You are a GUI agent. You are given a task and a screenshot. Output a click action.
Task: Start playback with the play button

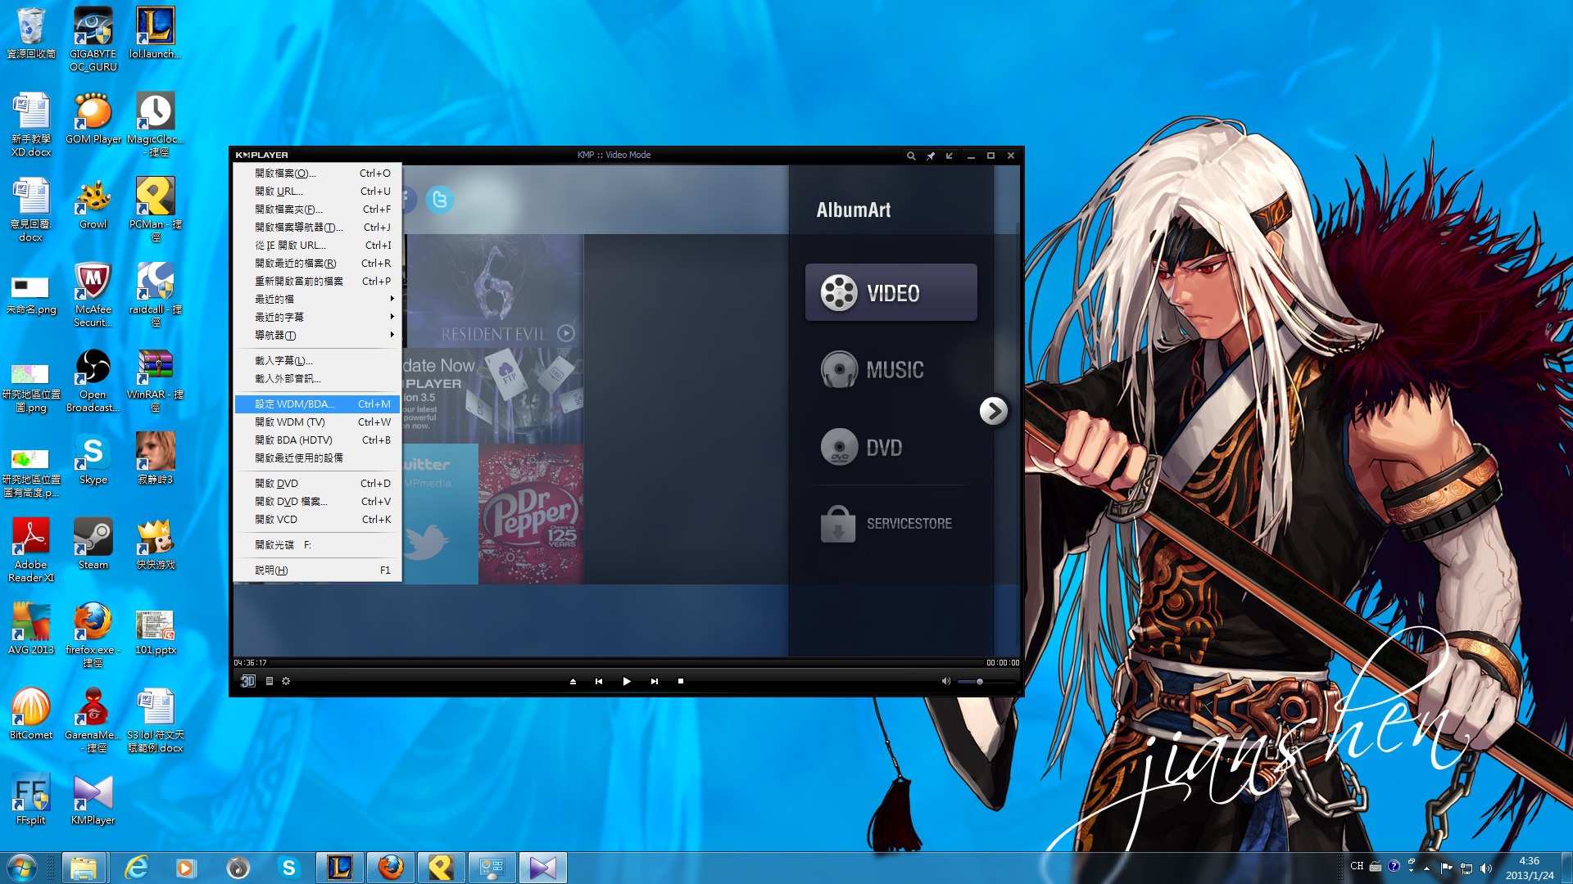point(627,681)
